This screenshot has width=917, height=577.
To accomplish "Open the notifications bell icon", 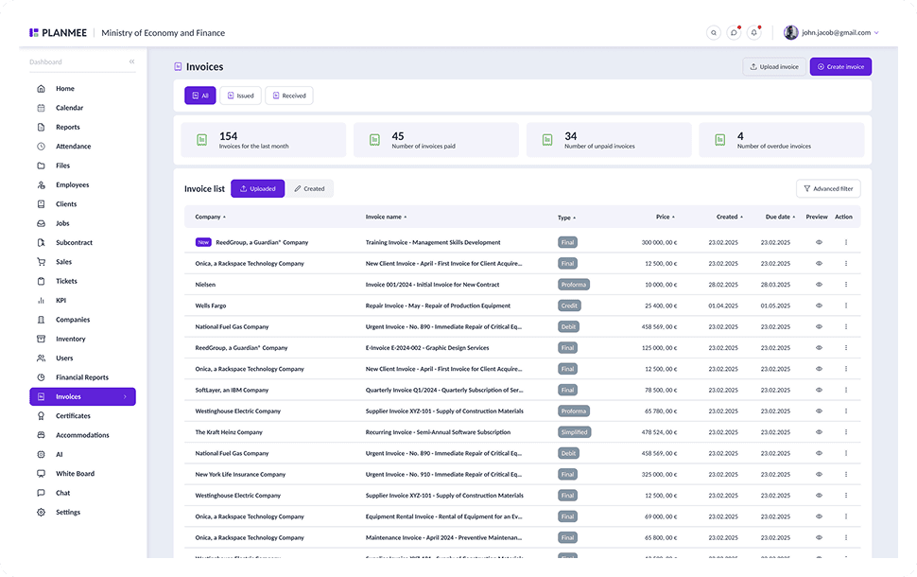I will (753, 33).
